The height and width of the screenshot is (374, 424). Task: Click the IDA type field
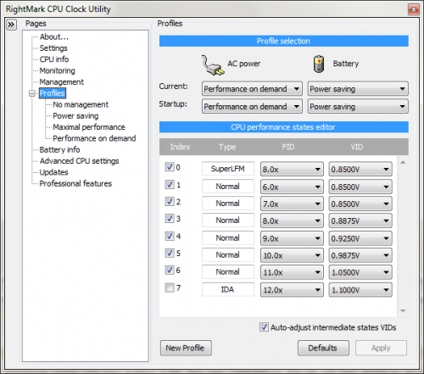(x=228, y=289)
